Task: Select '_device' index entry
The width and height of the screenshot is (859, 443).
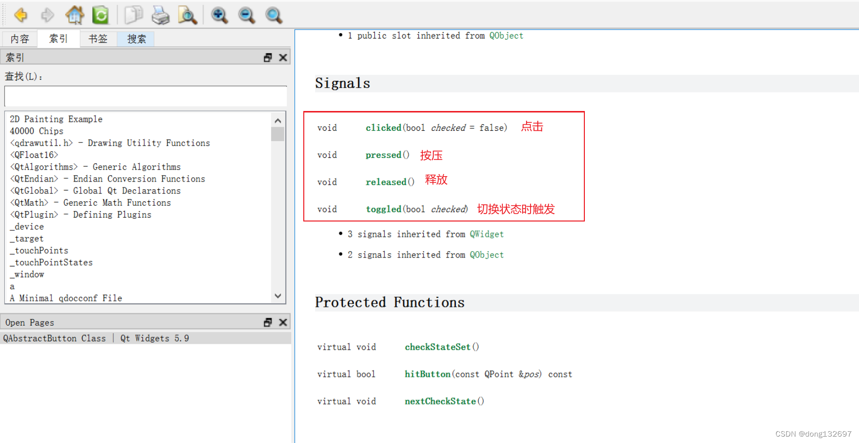Action: [27, 226]
